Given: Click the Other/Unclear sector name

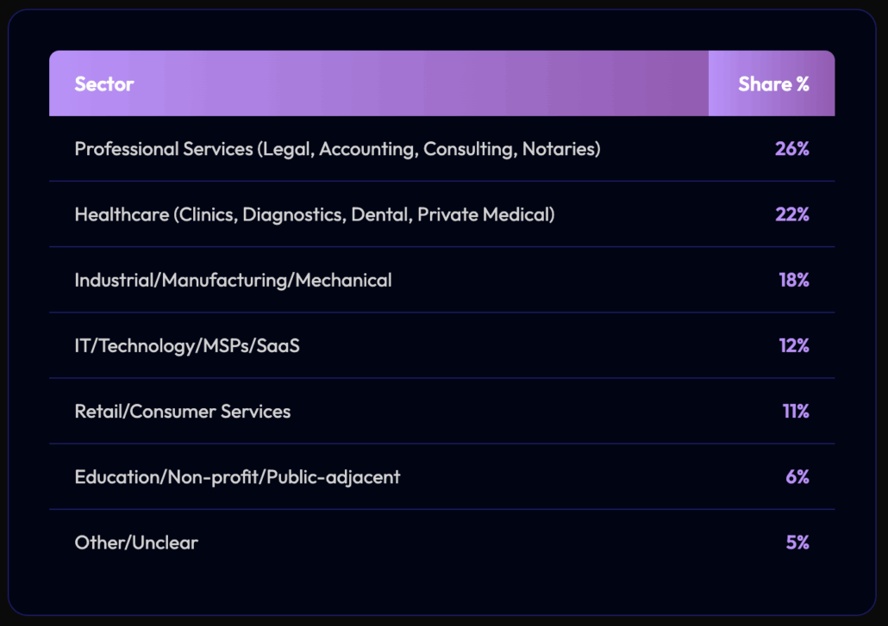Looking at the screenshot, I should pyautogui.click(x=136, y=542).
